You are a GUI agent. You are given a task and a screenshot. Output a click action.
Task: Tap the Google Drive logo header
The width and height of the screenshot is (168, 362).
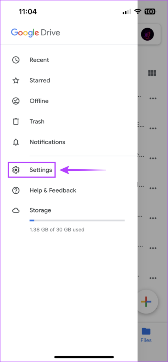coord(35,33)
